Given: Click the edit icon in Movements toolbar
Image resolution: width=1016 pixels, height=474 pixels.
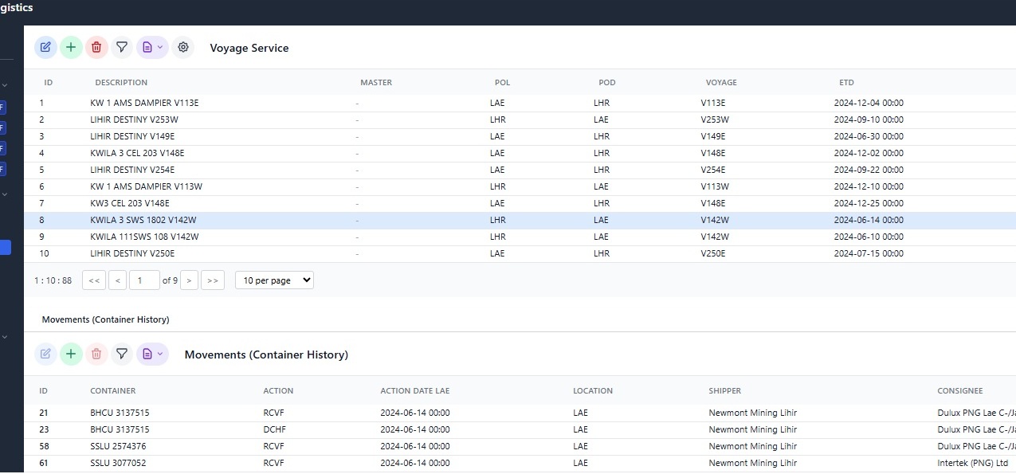Looking at the screenshot, I should [x=45, y=355].
